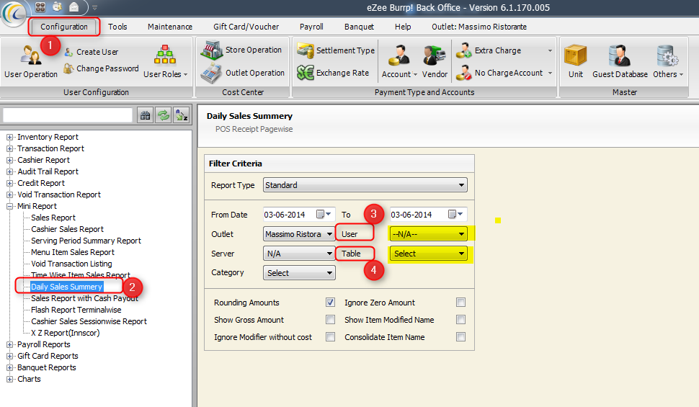699x407 pixels.
Task: Open the Help ribbon tab
Action: click(x=403, y=27)
